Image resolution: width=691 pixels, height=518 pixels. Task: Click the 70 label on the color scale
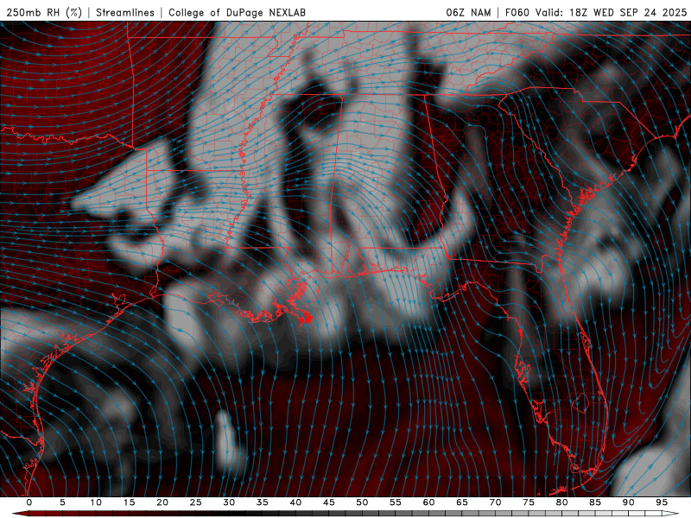[495, 502]
